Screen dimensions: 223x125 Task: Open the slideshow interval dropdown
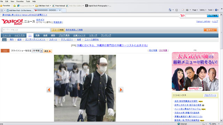point(37,51)
